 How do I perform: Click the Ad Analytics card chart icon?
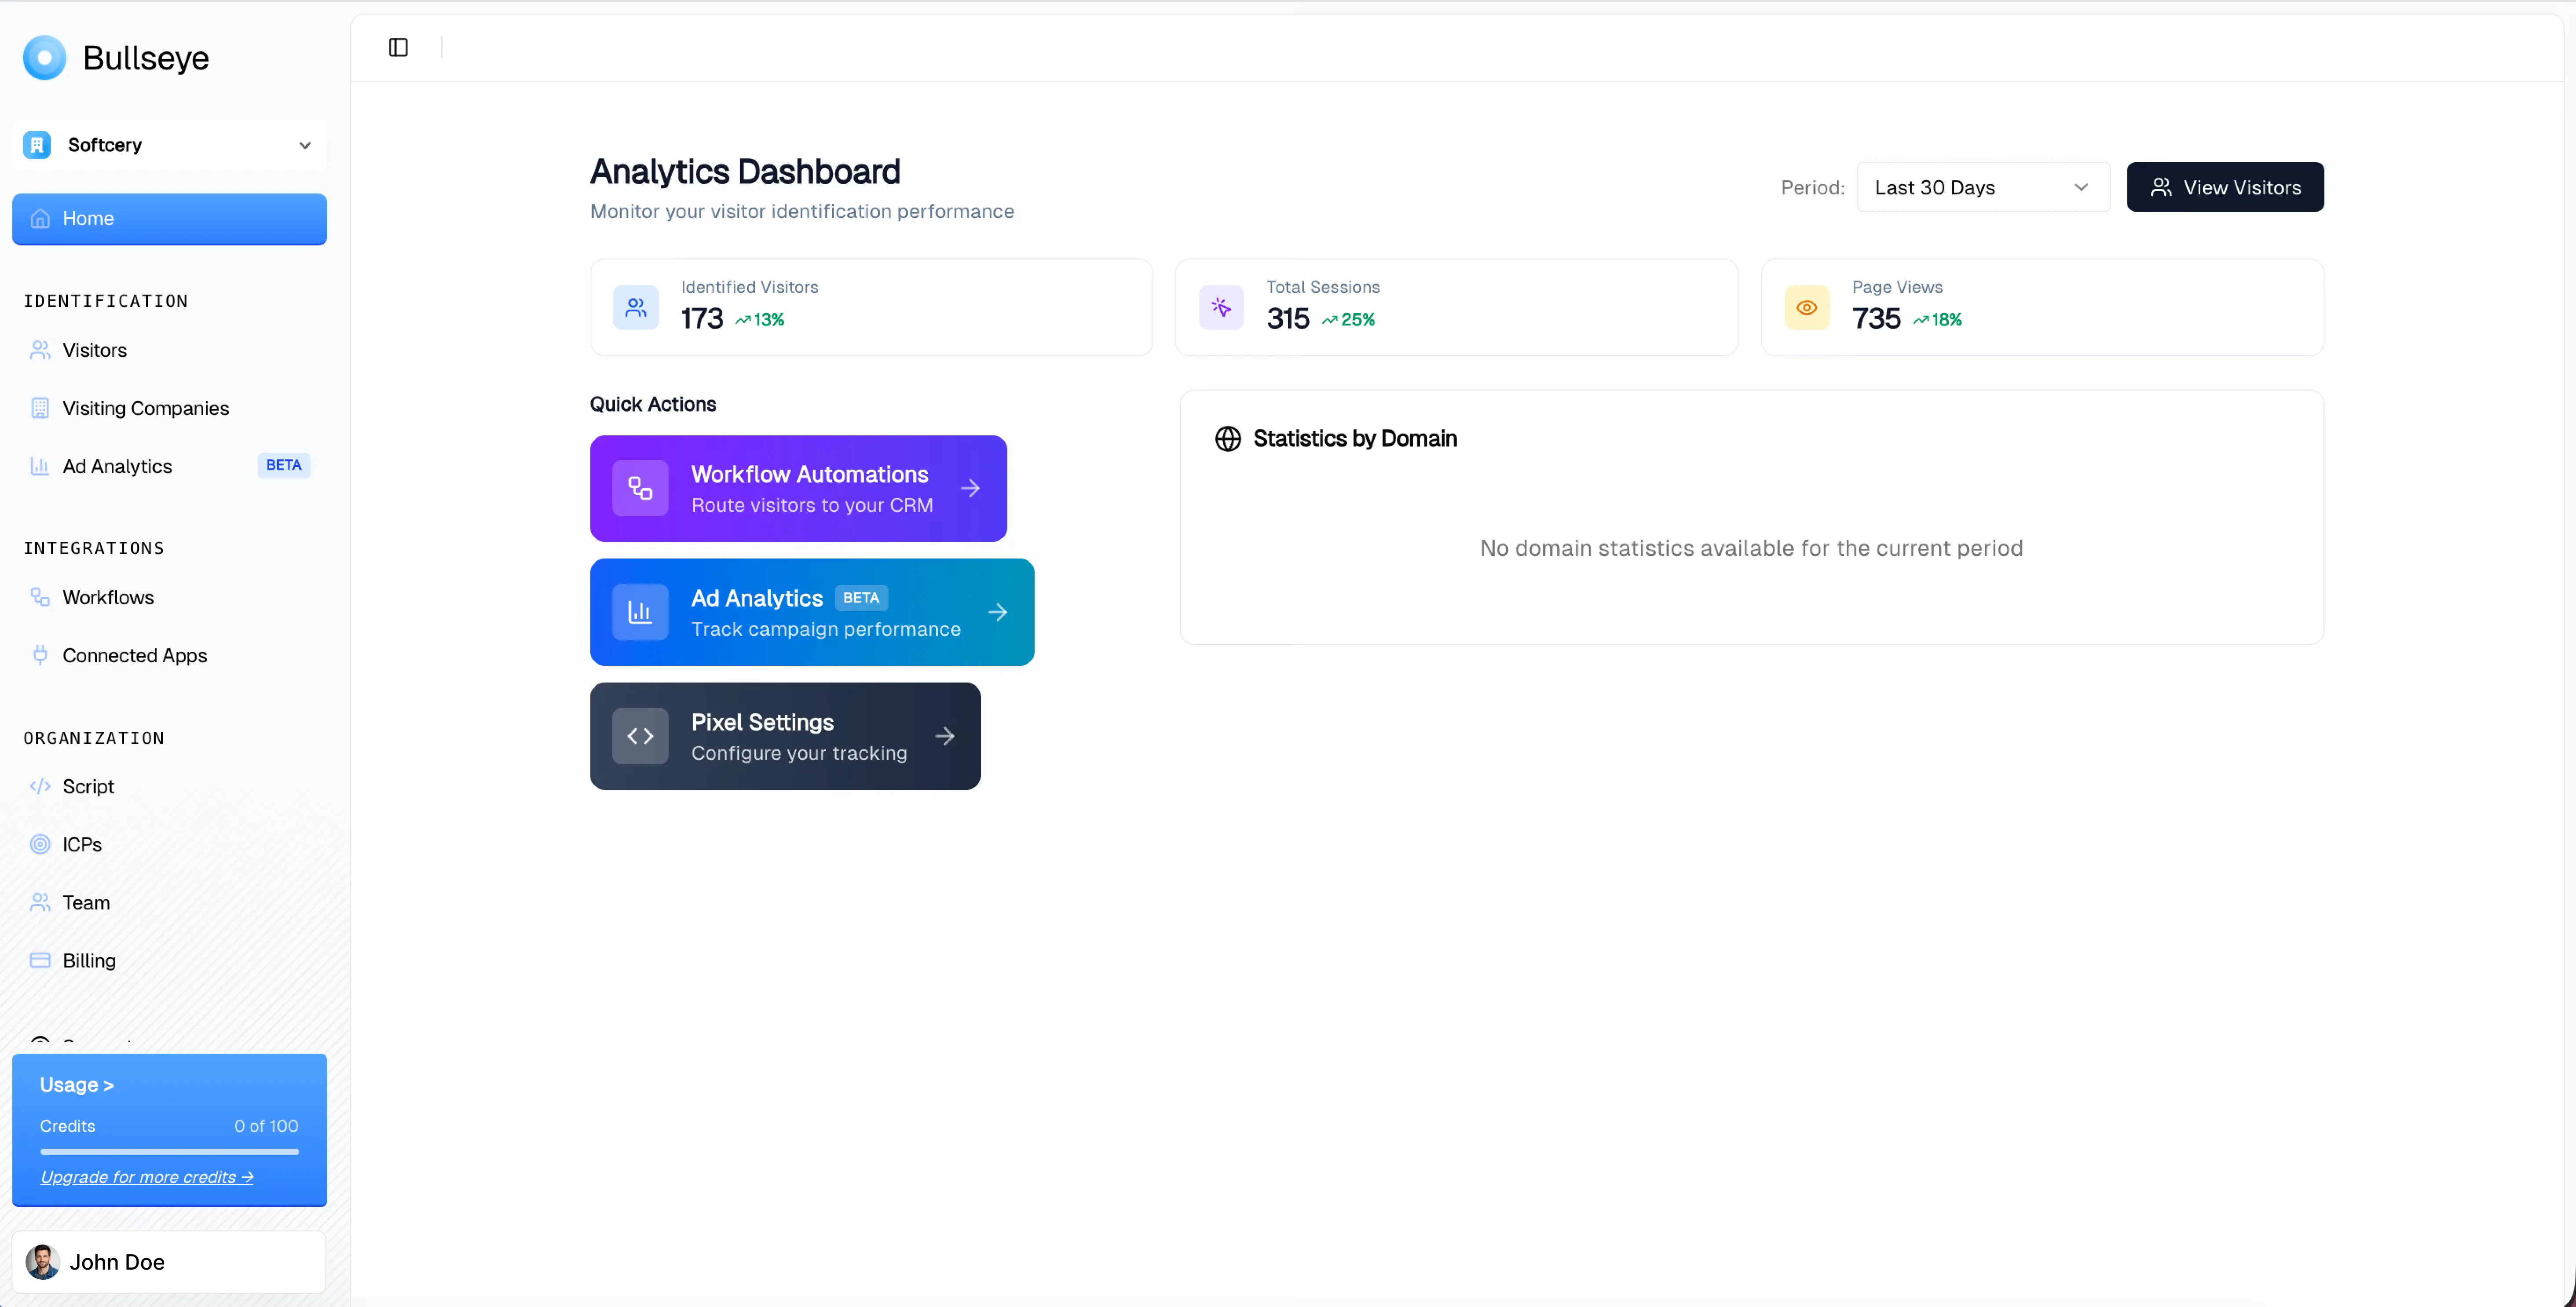640,612
